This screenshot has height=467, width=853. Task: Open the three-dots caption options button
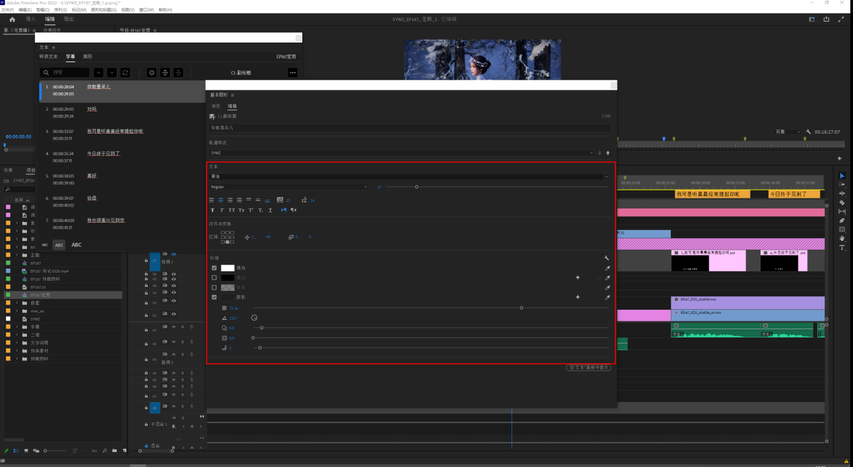pos(292,72)
